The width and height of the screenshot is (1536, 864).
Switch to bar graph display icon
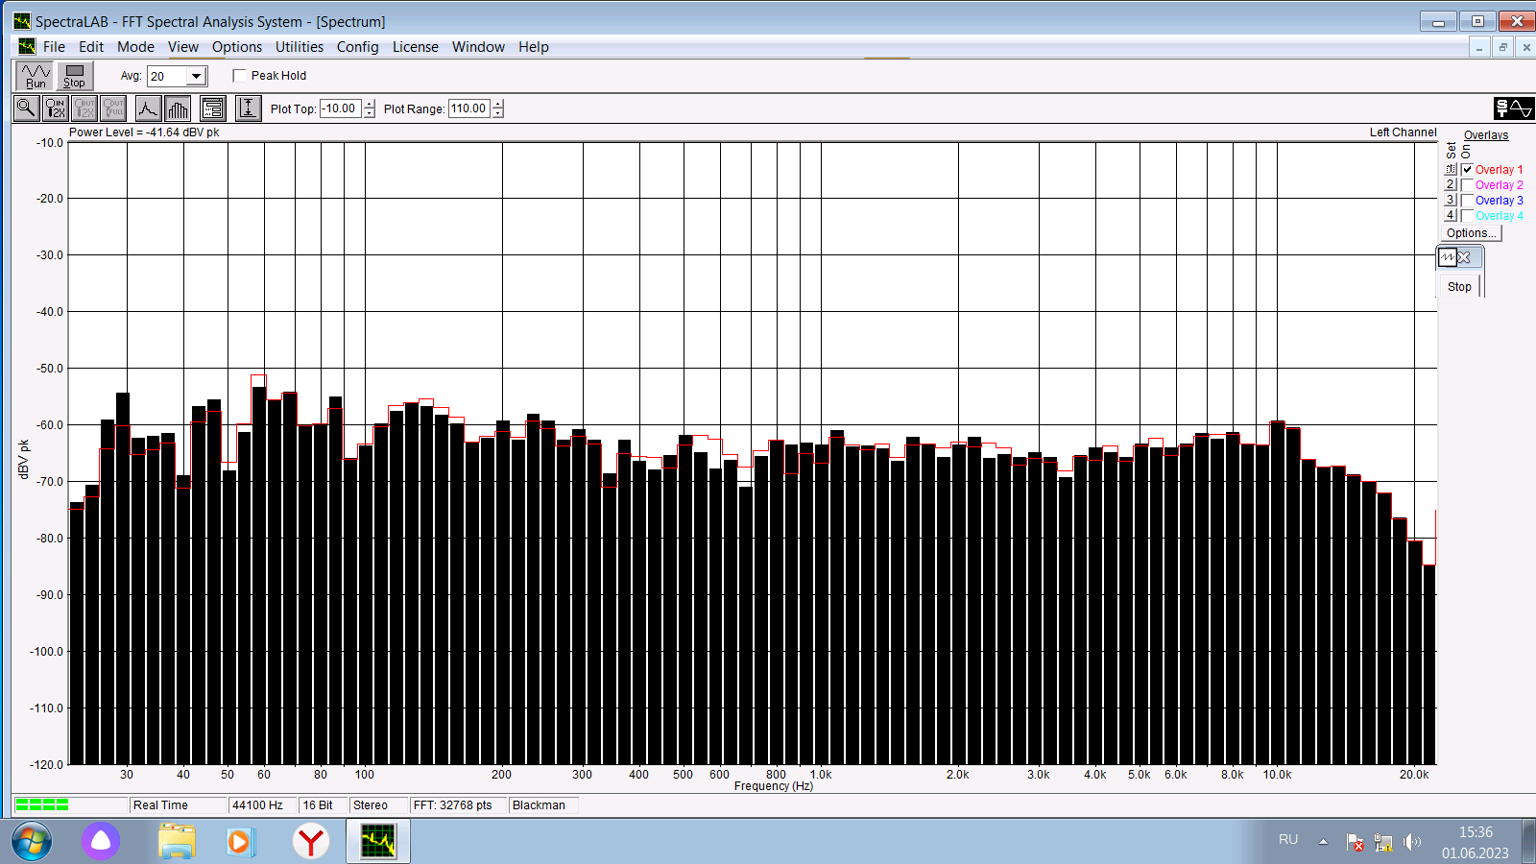point(178,108)
